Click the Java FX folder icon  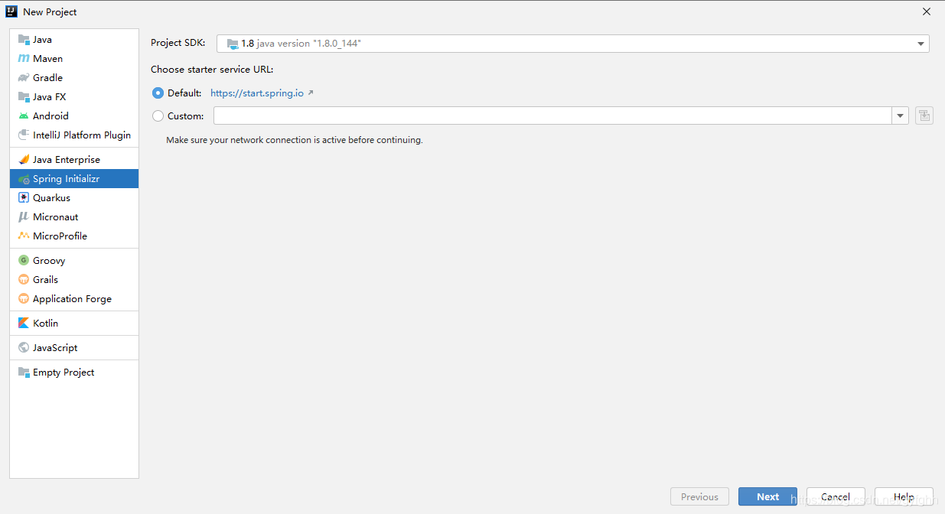coord(24,96)
